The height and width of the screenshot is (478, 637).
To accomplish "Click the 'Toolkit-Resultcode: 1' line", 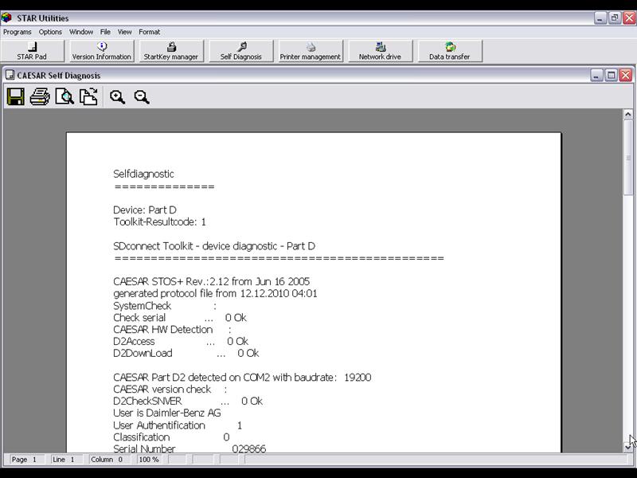I will tap(160, 222).
